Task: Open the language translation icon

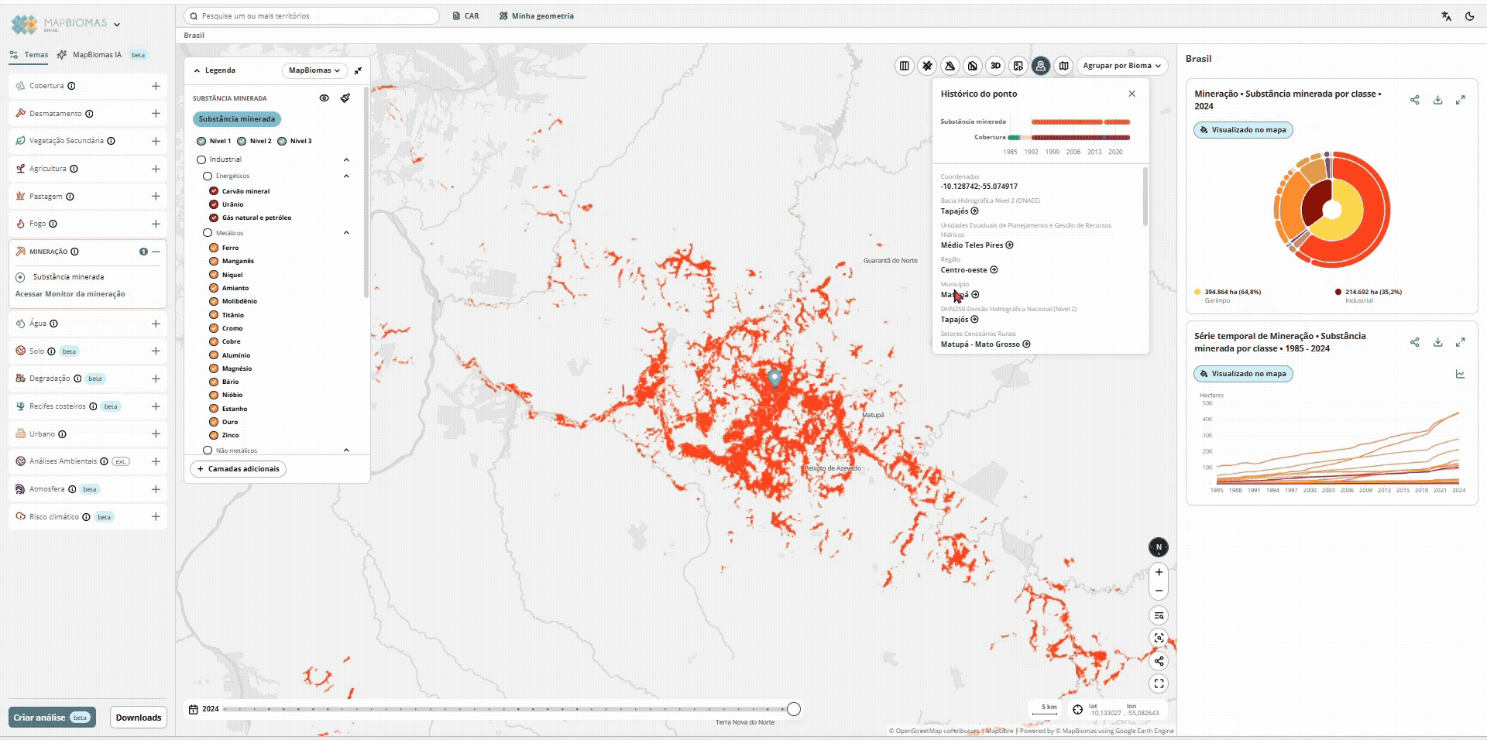Action: click(1446, 16)
